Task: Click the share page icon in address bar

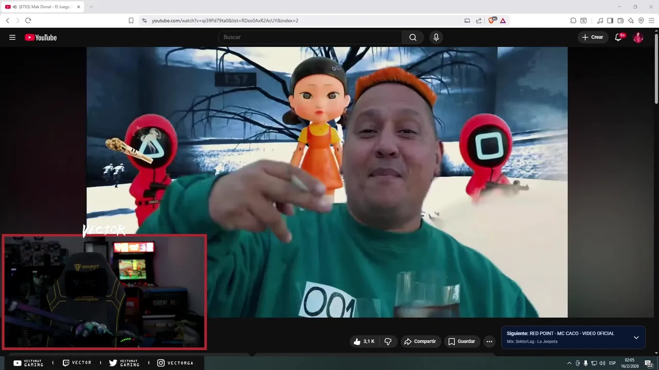Action: click(x=479, y=21)
